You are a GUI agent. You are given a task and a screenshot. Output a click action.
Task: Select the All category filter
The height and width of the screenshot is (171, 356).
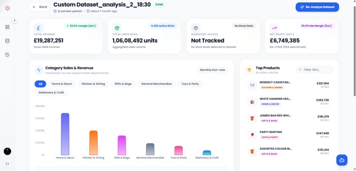pyautogui.click(x=40, y=84)
